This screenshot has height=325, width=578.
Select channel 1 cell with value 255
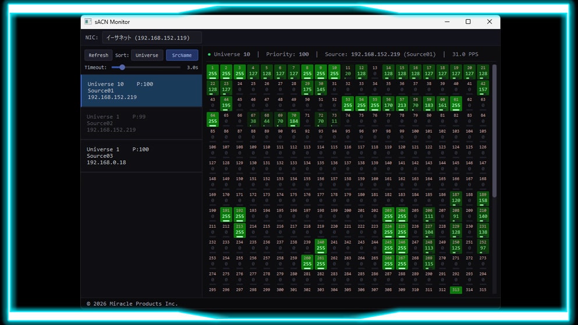[212, 71]
